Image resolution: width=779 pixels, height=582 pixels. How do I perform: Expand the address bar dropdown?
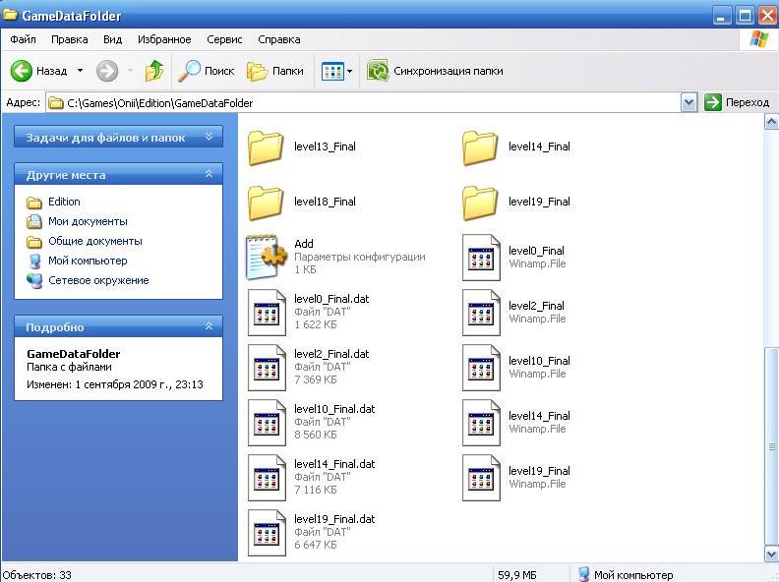click(x=689, y=102)
